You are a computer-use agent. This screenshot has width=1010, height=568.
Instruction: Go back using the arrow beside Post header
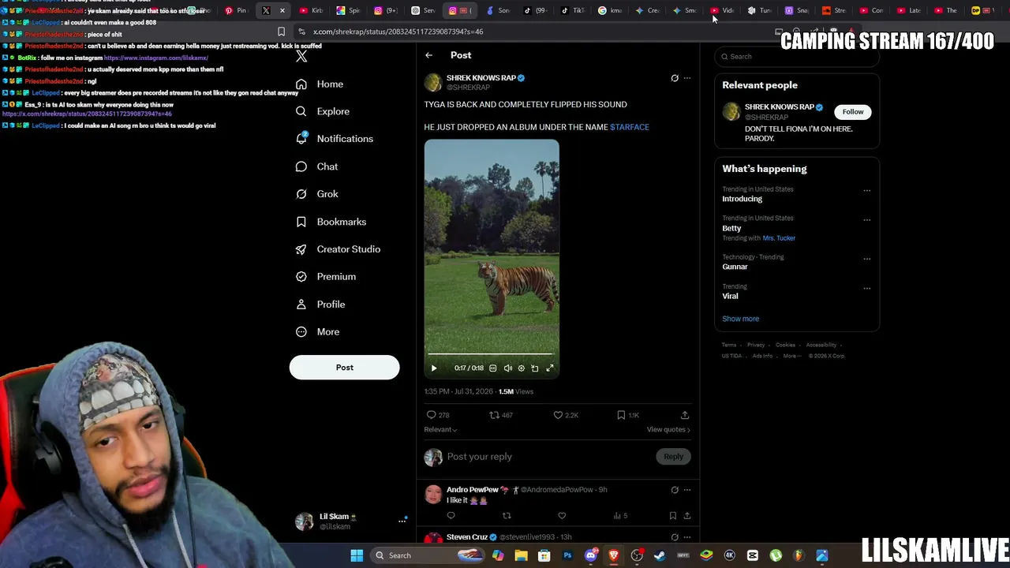tap(428, 55)
